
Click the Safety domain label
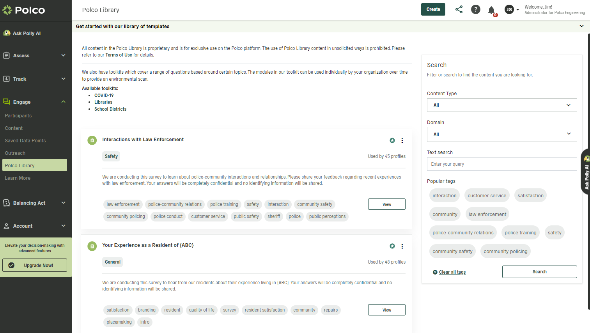point(111,156)
